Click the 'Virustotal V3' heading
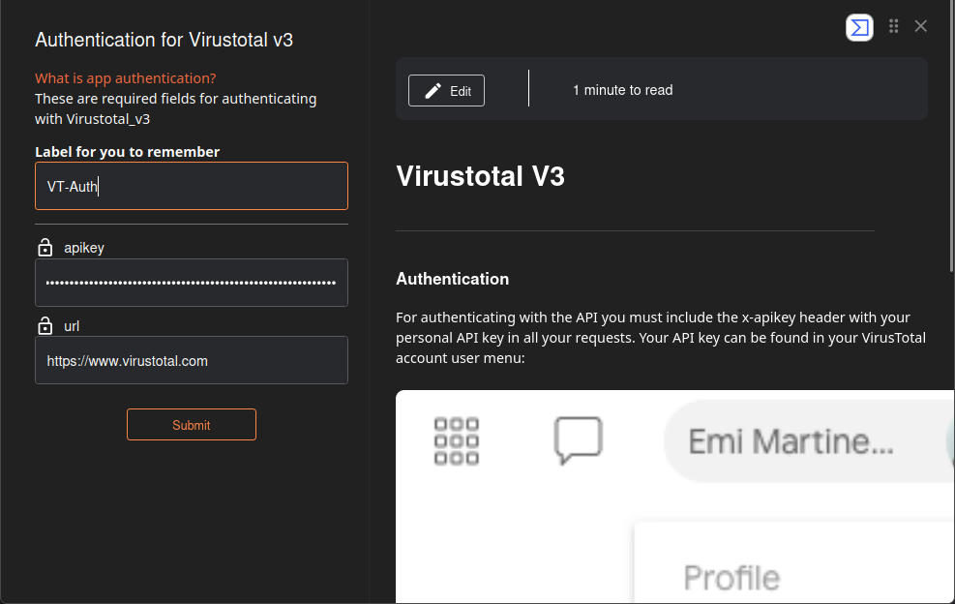Screen dimensions: 955x604 click(480, 176)
